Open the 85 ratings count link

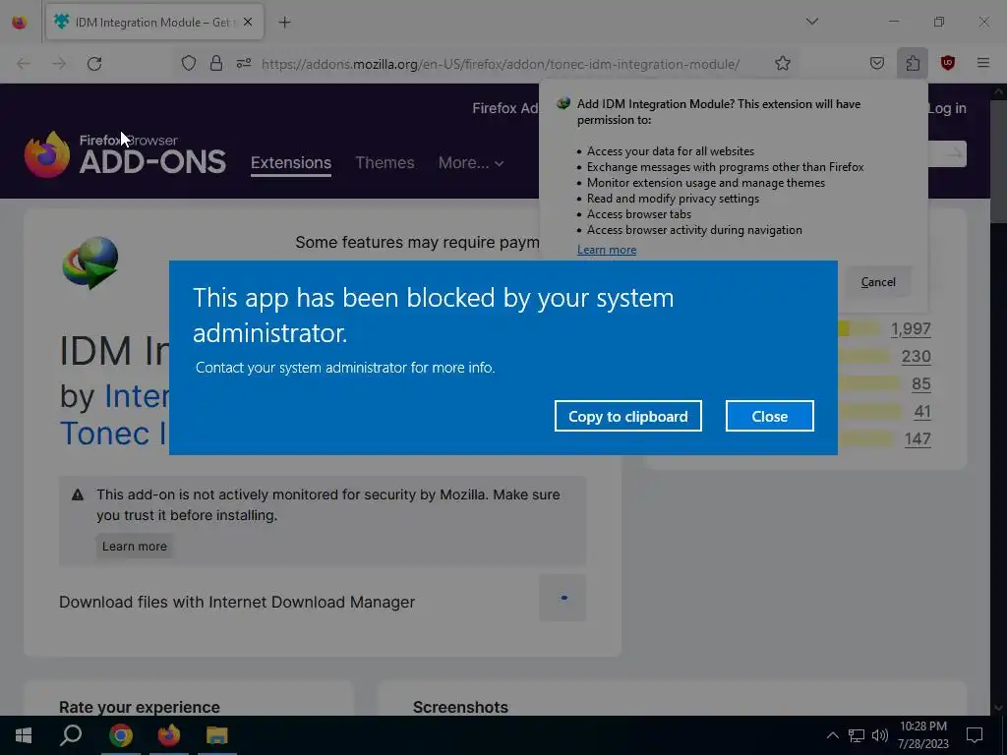click(920, 384)
